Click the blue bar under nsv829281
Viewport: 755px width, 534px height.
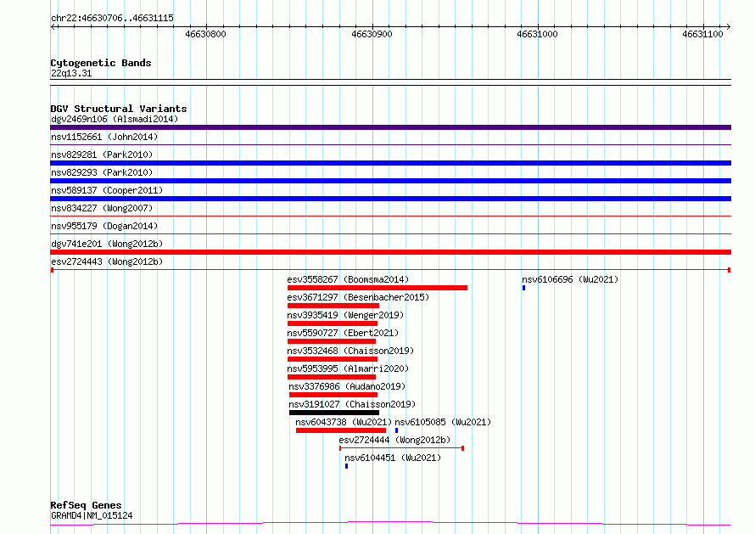(x=390, y=163)
